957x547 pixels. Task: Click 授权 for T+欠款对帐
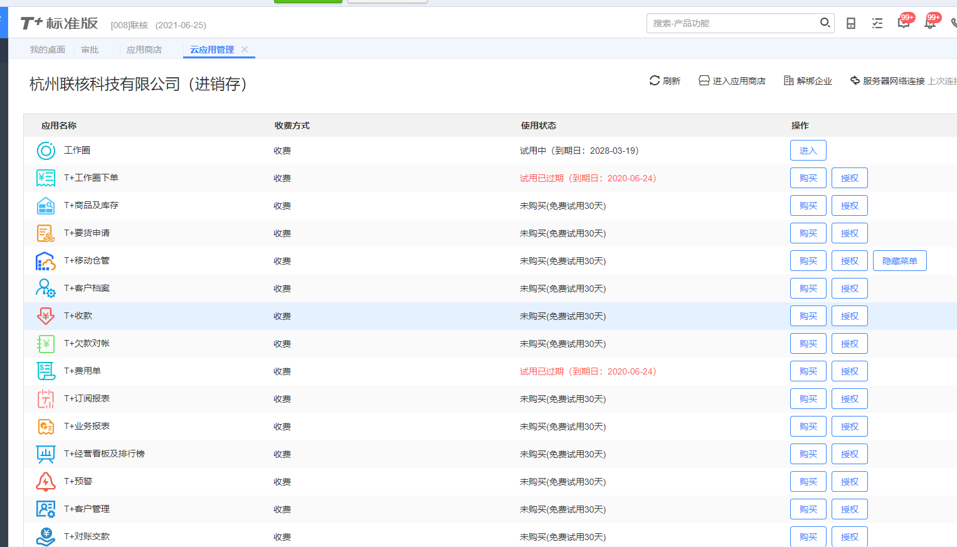pyautogui.click(x=850, y=344)
